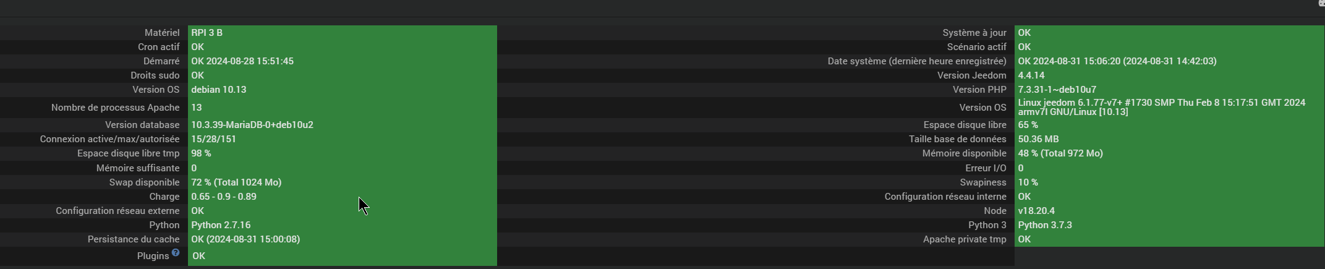This screenshot has height=269, width=1325.
Task: Click the Plugins help question-mark icon
Action: [176, 252]
